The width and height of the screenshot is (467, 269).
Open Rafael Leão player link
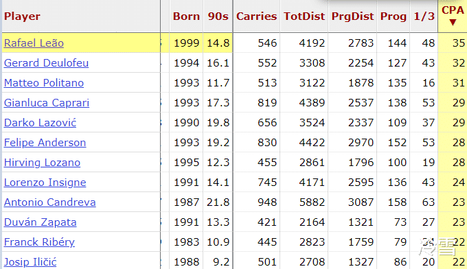pyautogui.click(x=34, y=43)
